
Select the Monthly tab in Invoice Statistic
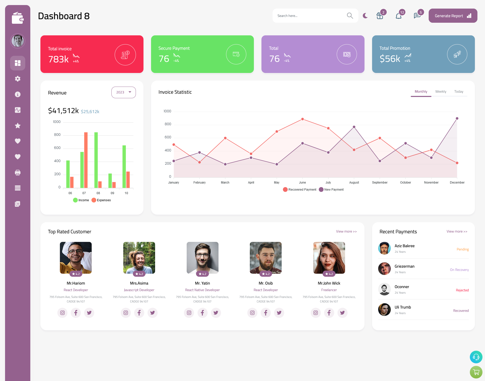(421, 91)
